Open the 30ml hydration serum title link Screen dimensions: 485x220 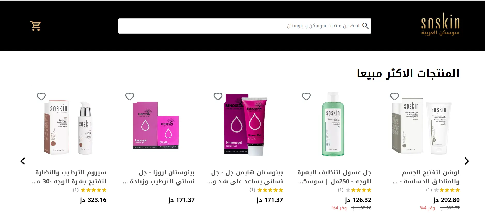69,177
